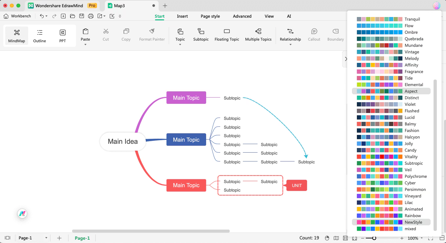
Task: Activate the Format Painter brush
Action: tap(152, 31)
